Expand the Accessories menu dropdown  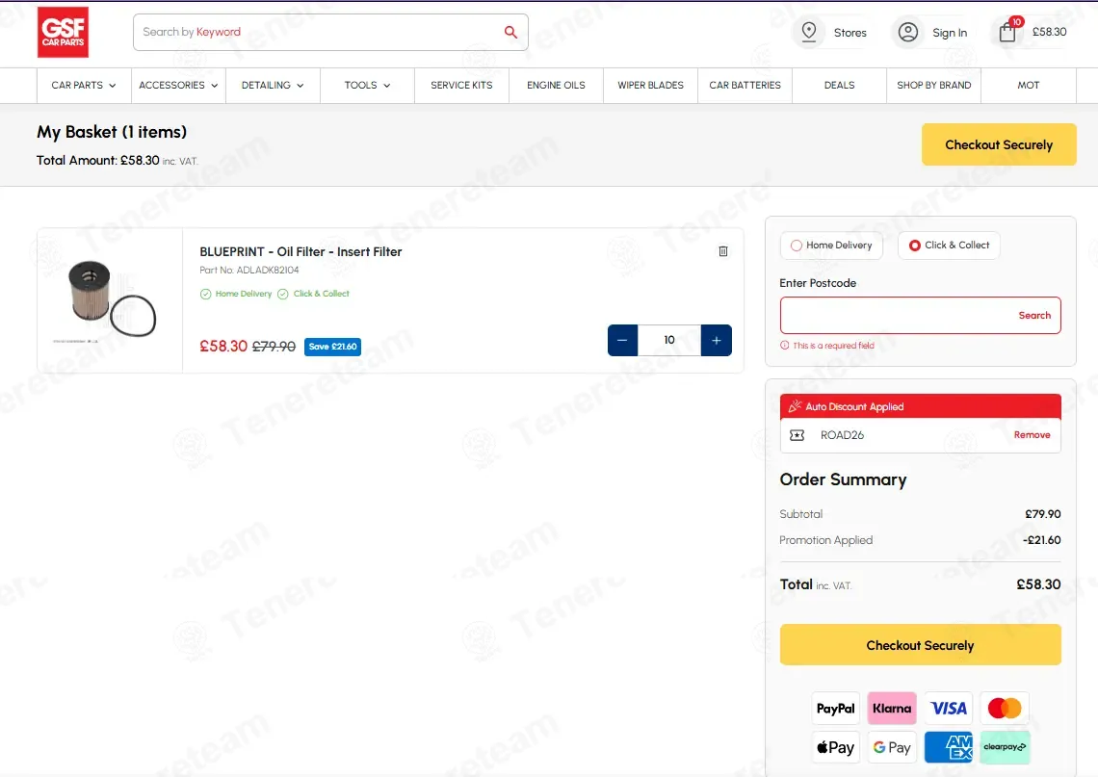178,86
